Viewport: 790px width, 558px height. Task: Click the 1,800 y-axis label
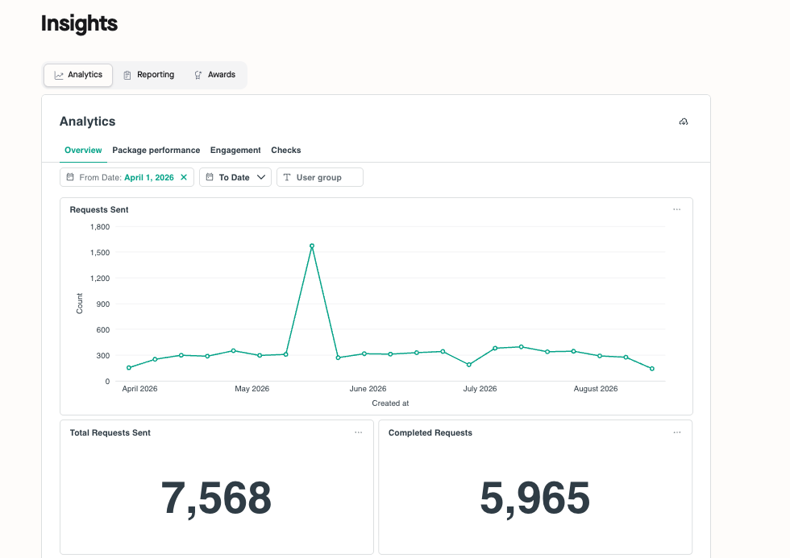point(100,227)
